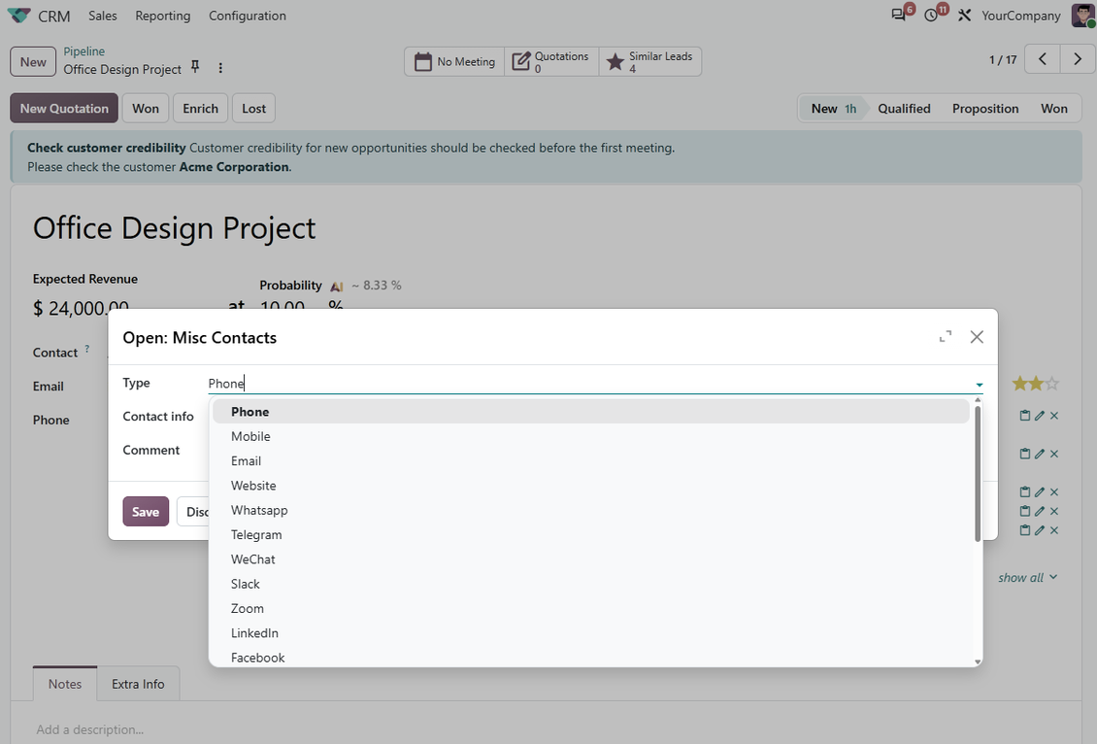Select LinkedIn from the Type list

pyautogui.click(x=590, y=633)
